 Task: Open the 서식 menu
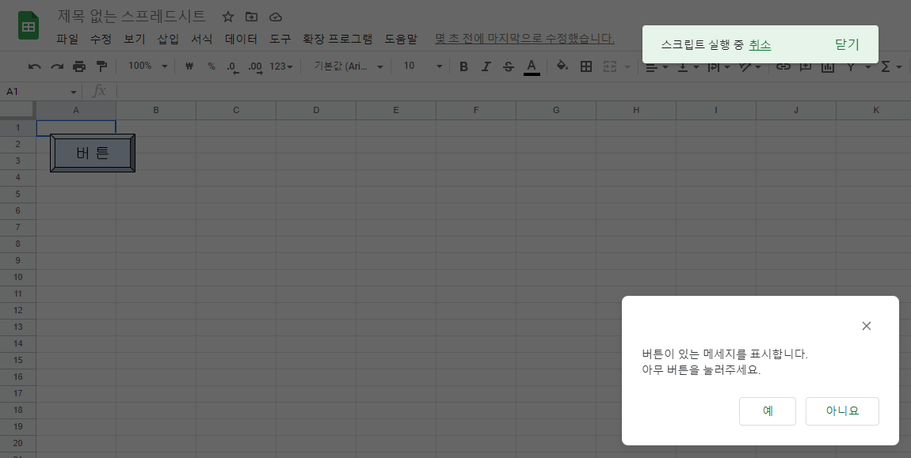(x=201, y=39)
